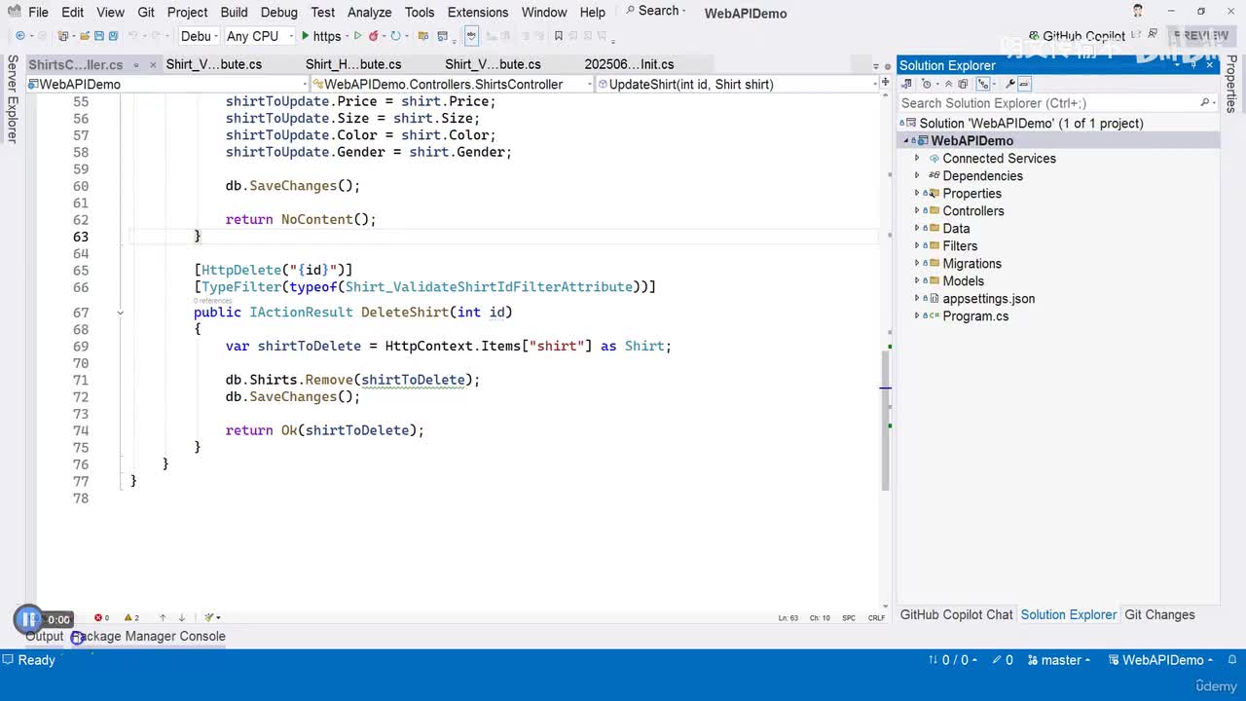Open the Extensions menu
Image resolution: width=1246 pixels, height=701 pixels.
click(x=478, y=13)
